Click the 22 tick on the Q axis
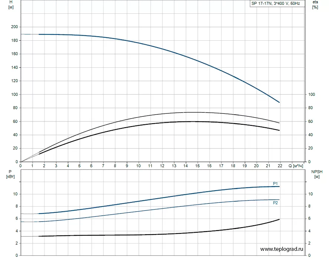Image resolution: width=329 pixels, height=259 pixels. [x=279, y=165]
